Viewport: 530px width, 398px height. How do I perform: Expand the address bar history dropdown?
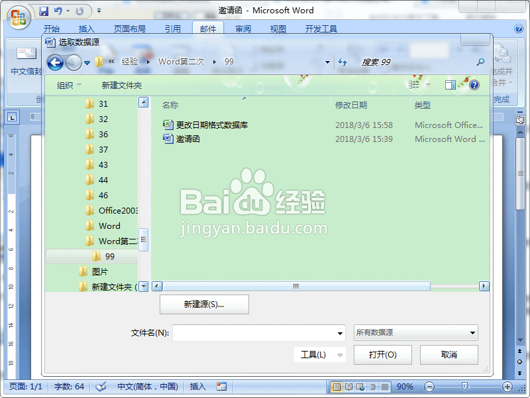(327, 62)
